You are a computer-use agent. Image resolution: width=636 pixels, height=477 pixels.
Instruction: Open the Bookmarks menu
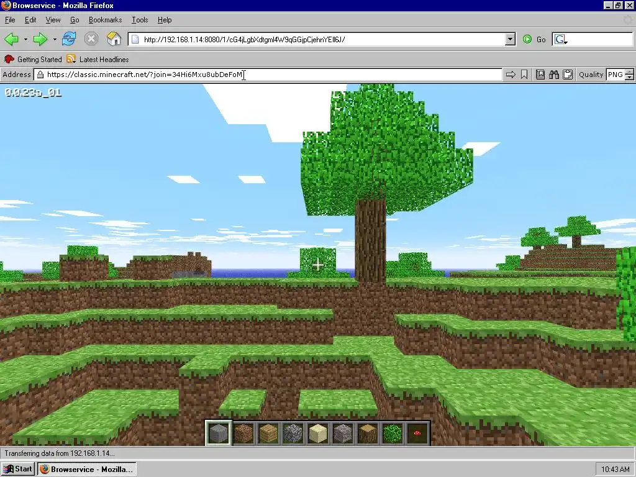coord(105,20)
